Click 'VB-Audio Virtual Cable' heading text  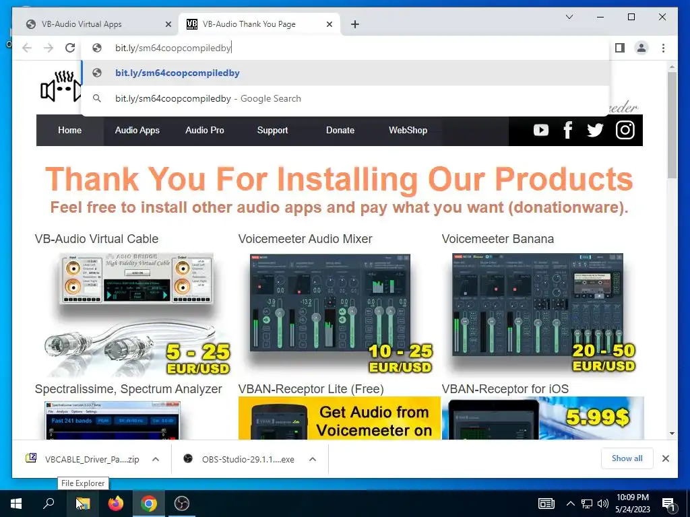pos(97,239)
